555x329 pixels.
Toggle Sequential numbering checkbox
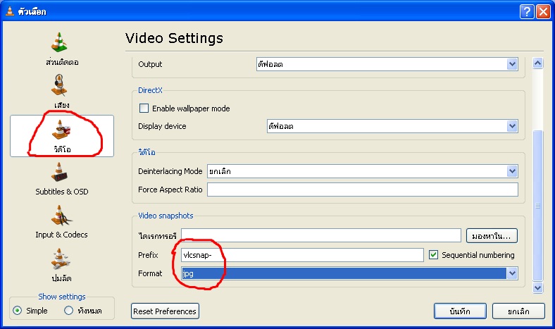coord(433,254)
